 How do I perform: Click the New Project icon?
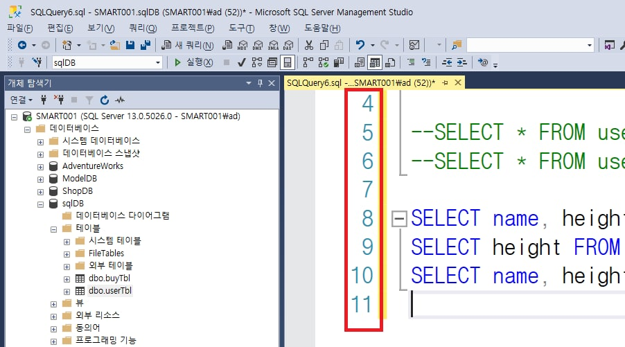pos(67,45)
